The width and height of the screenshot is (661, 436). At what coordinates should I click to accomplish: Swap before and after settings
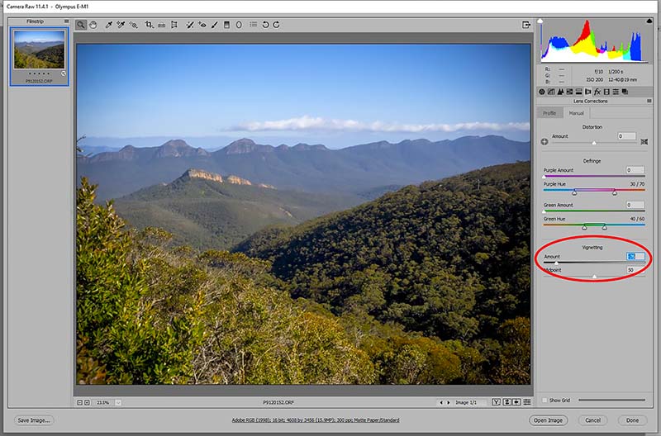click(x=506, y=402)
